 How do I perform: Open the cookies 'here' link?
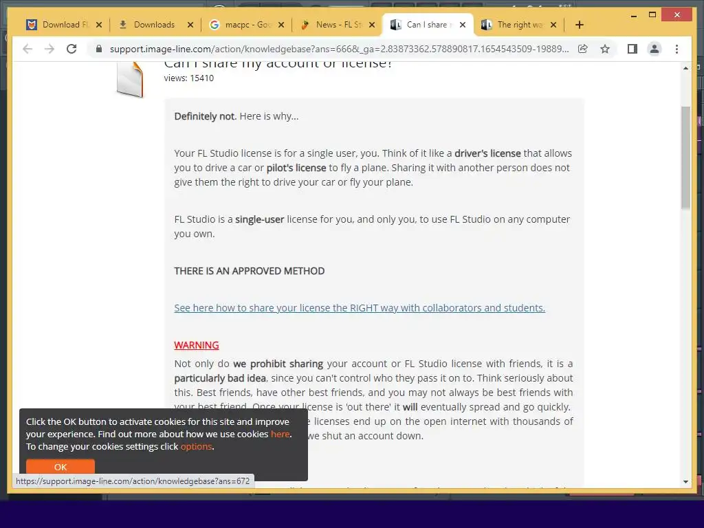pos(280,434)
